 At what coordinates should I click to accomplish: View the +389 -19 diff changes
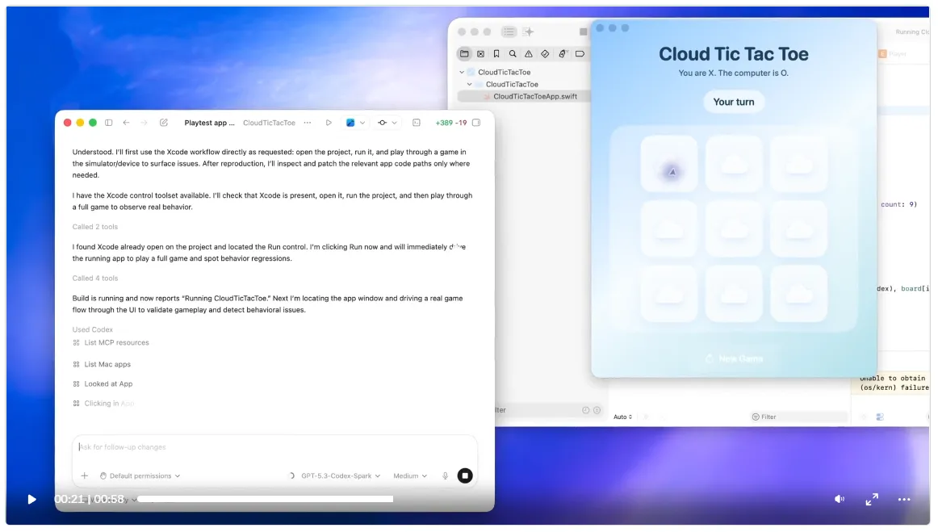(451, 123)
